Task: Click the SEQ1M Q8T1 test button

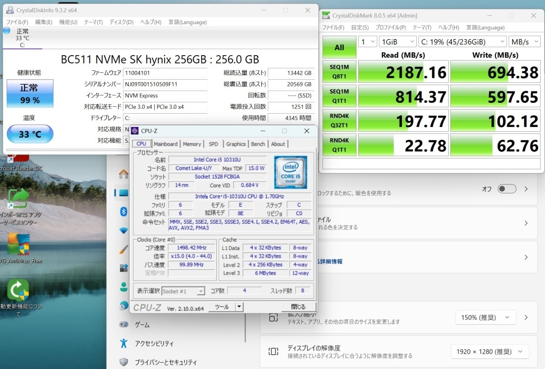Action: (x=339, y=72)
